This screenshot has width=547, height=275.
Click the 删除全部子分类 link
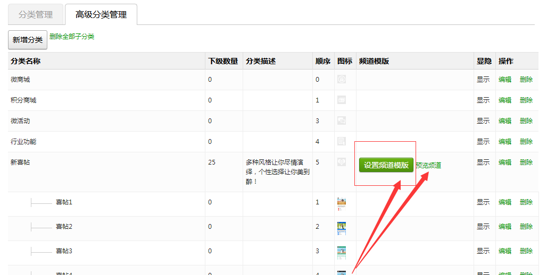point(72,37)
